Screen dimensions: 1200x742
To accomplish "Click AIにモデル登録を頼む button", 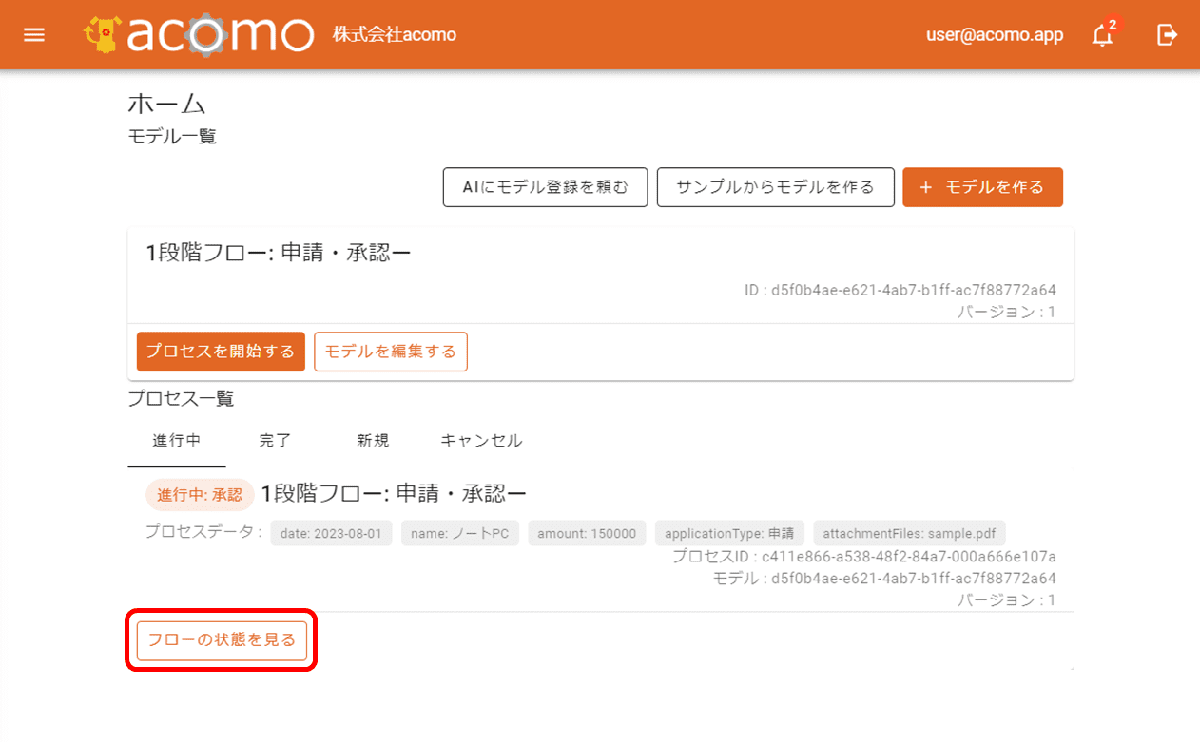I will [x=545, y=187].
